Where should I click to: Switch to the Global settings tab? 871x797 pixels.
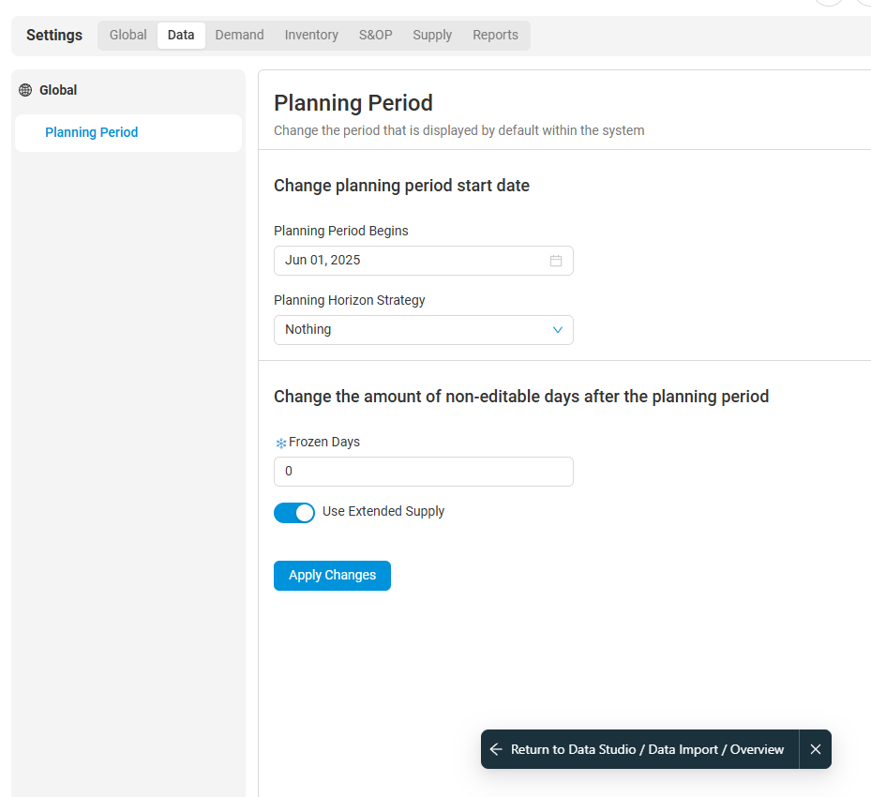coord(128,35)
